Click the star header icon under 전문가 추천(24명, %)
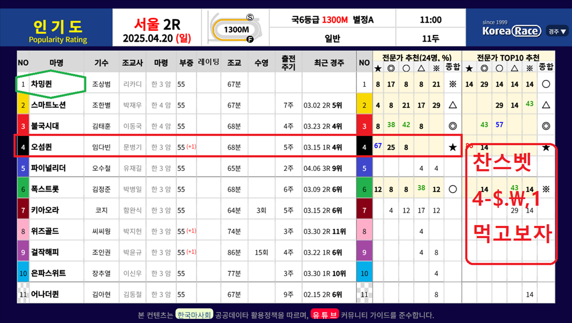 378,68
